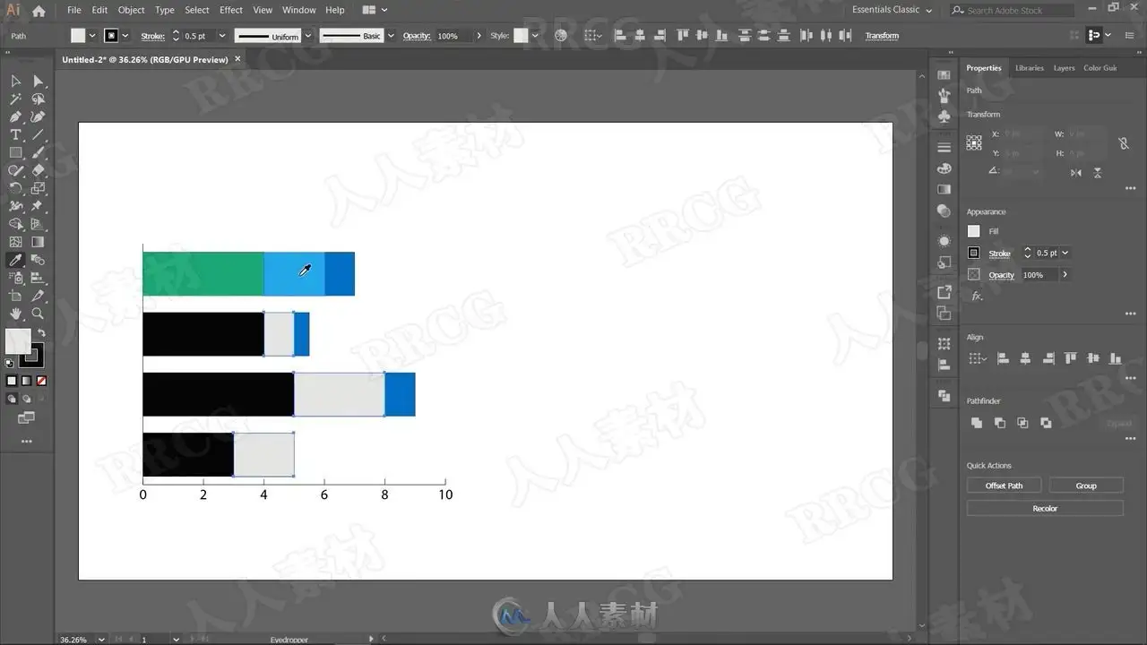Open the fx effects menu in Appearance

[977, 297]
